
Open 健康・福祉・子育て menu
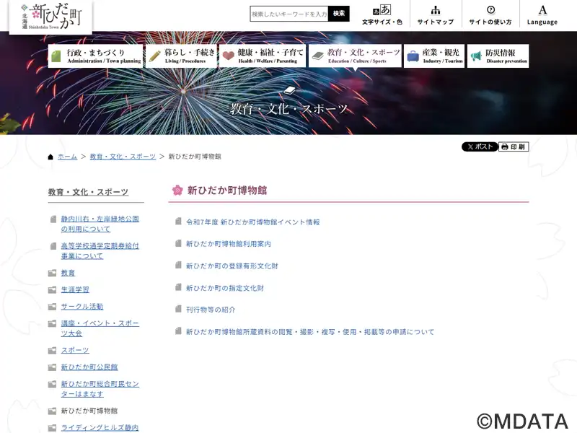(x=263, y=56)
